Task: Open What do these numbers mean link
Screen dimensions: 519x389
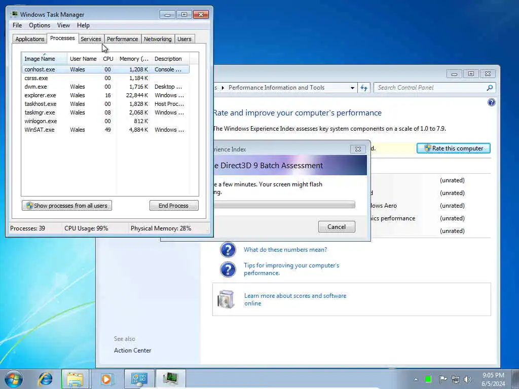Action: pos(285,250)
